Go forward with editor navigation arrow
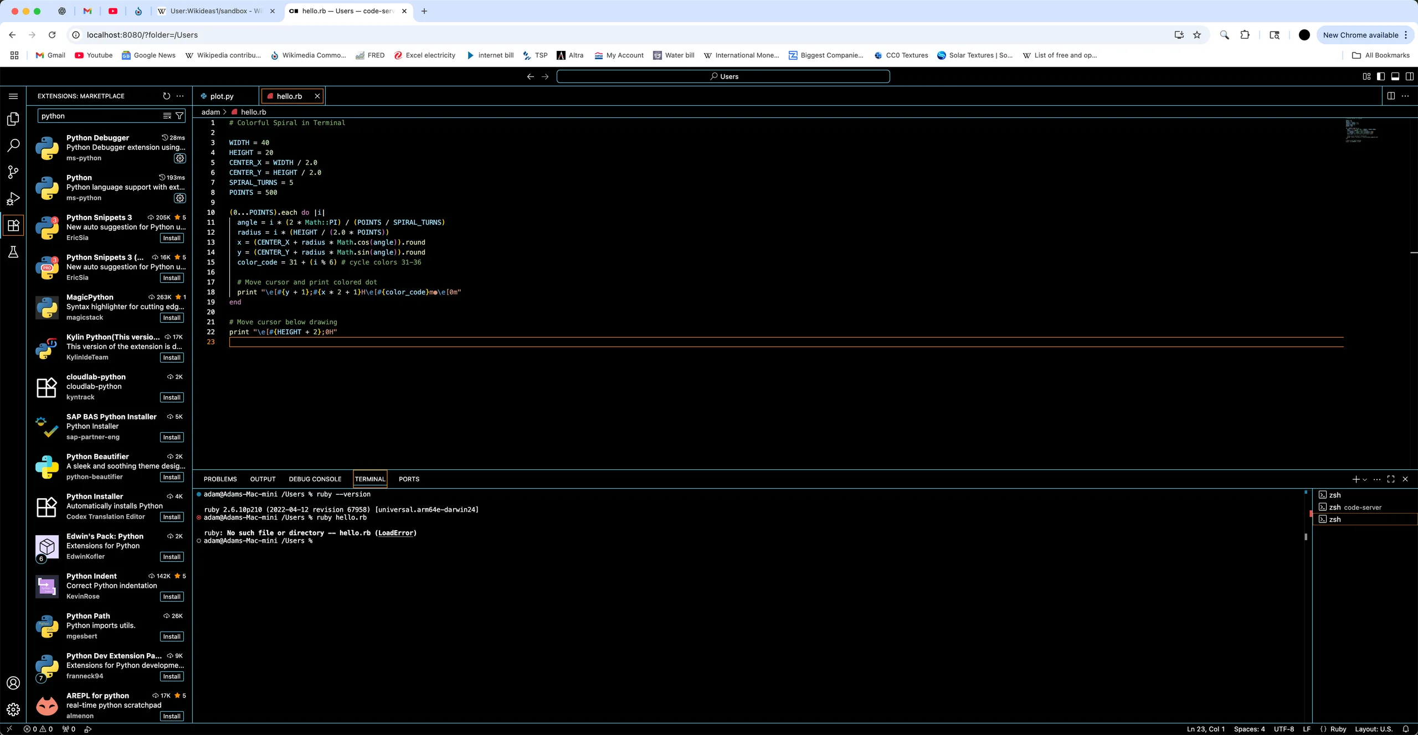 (545, 76)
